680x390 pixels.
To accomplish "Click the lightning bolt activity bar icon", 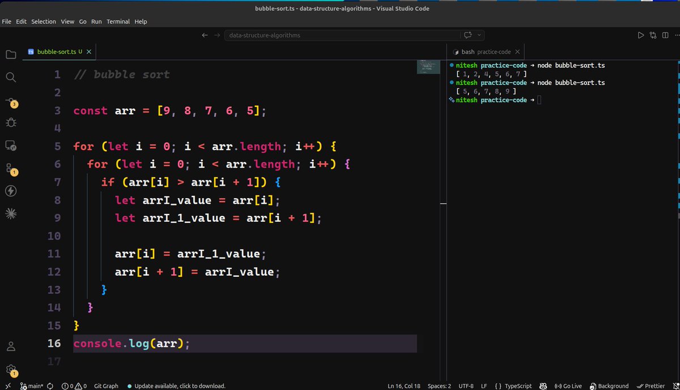I will [11, 191].
